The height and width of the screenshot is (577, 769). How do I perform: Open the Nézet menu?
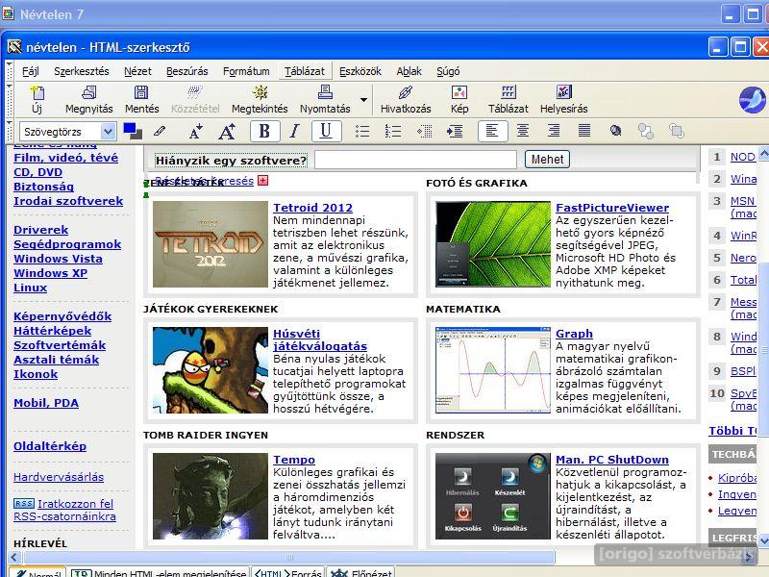137,71
